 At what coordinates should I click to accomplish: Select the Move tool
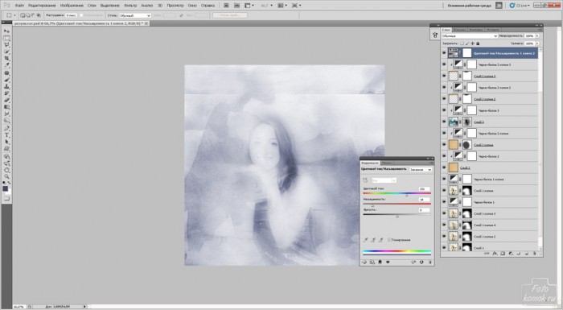[x=6, y=31]
